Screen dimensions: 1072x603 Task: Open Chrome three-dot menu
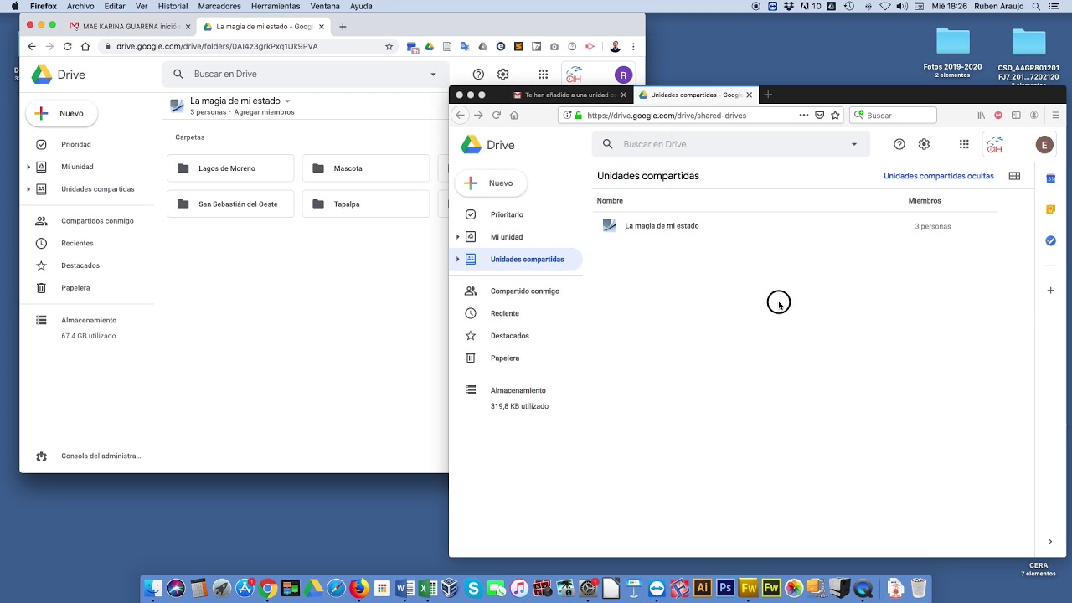(x=633, y=47)
